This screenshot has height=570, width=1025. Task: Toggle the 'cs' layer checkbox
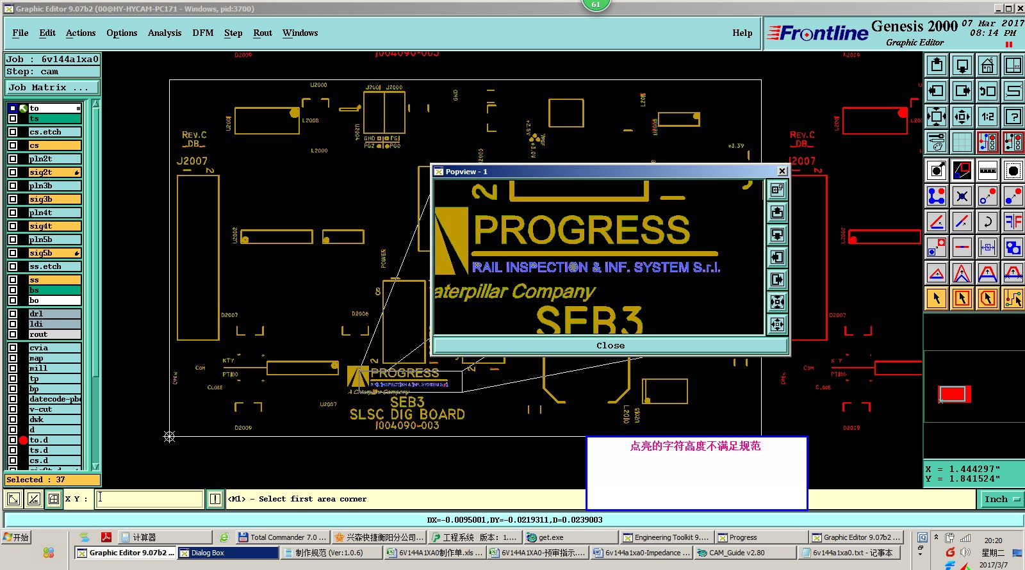pyautogui.click(x=13, y=145)
